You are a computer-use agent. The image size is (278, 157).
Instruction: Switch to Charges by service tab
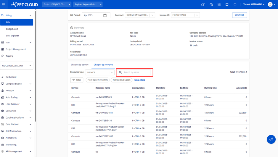[80, 65]
